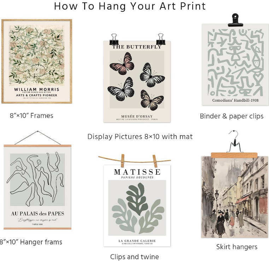Open The Butterfly Musée d'Orsay print

[x=137, y=81]
